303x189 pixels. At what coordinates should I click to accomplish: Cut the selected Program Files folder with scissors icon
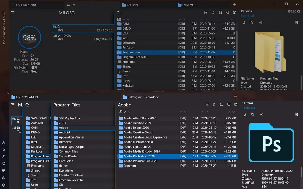(244, 22)
